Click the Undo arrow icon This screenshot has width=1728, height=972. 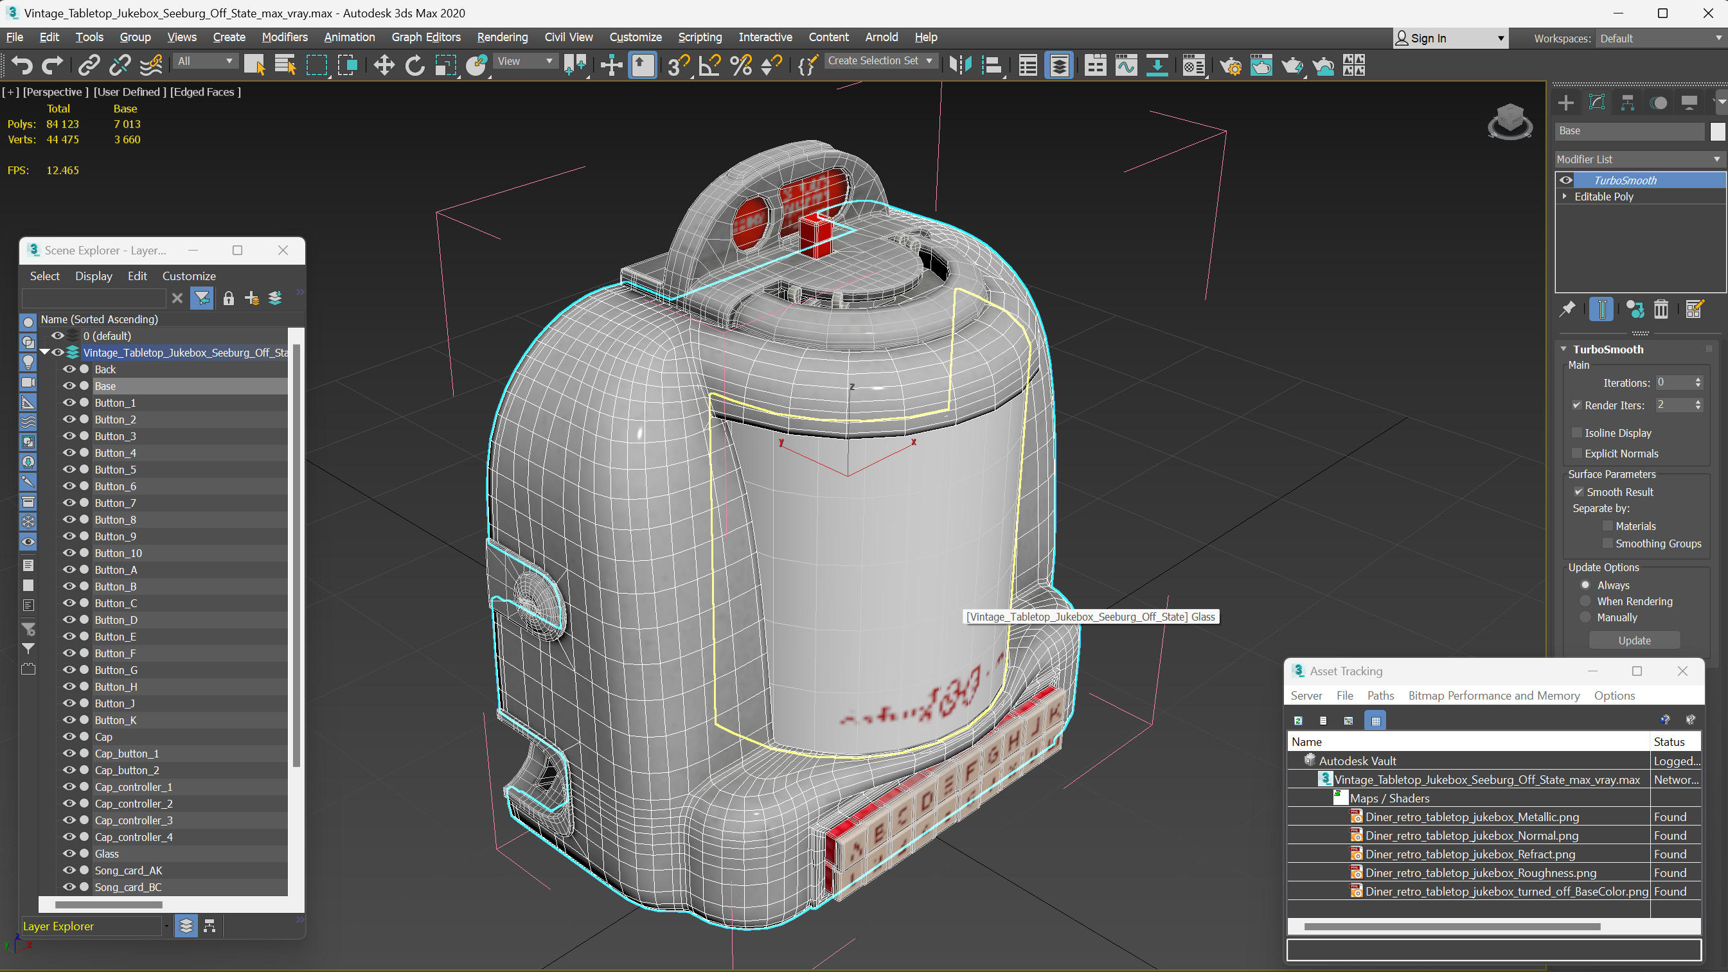coord(21,65)
